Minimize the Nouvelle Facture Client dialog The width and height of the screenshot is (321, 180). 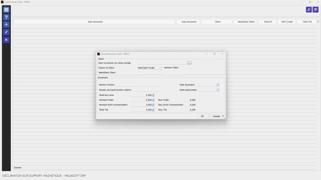click(207, 54)
